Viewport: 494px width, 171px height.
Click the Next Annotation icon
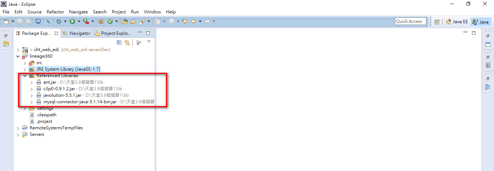click(158, 21)
